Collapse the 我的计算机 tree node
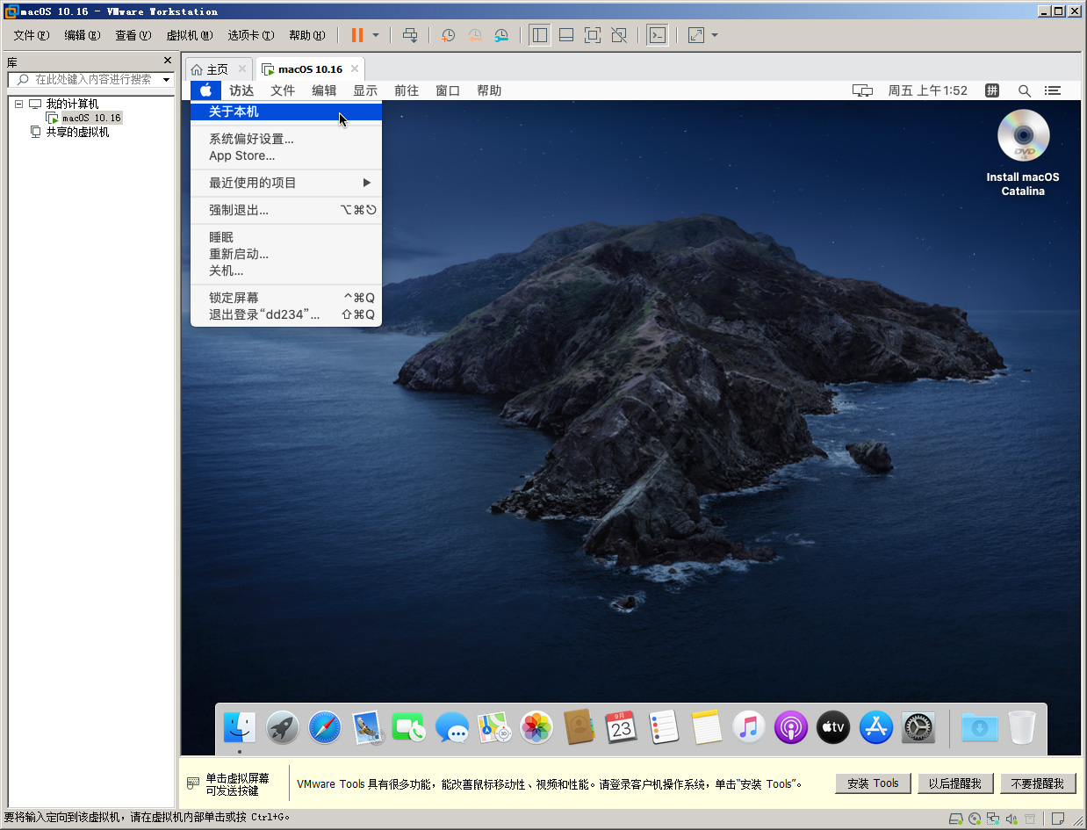Screen dimensions: 1087x830 coord(18,104)
